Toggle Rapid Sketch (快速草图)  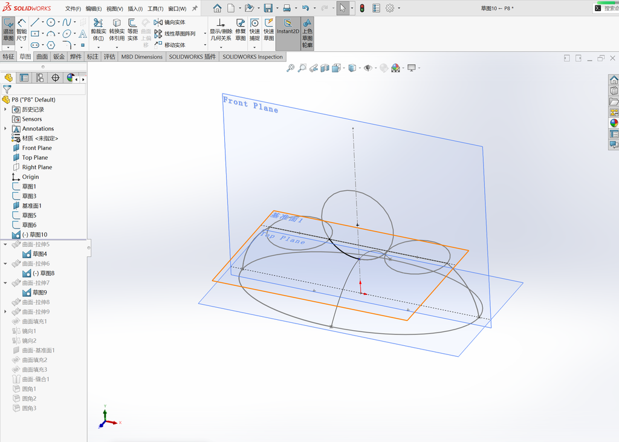(x=269, y=30)
